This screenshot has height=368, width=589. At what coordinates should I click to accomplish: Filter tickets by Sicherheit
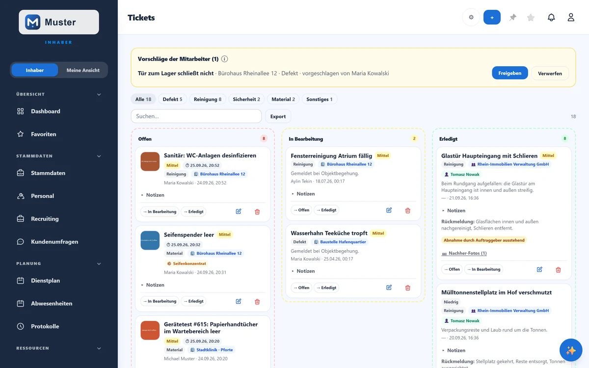tap(246, 99)
